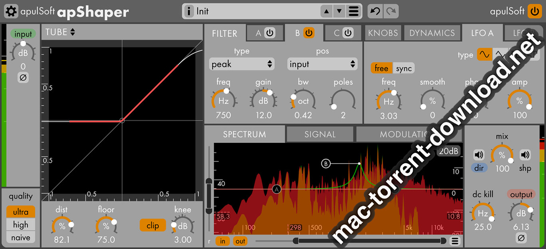546x249 pixels.
Task: Select the sine LFO waveform type
Action: pos(484,54)
